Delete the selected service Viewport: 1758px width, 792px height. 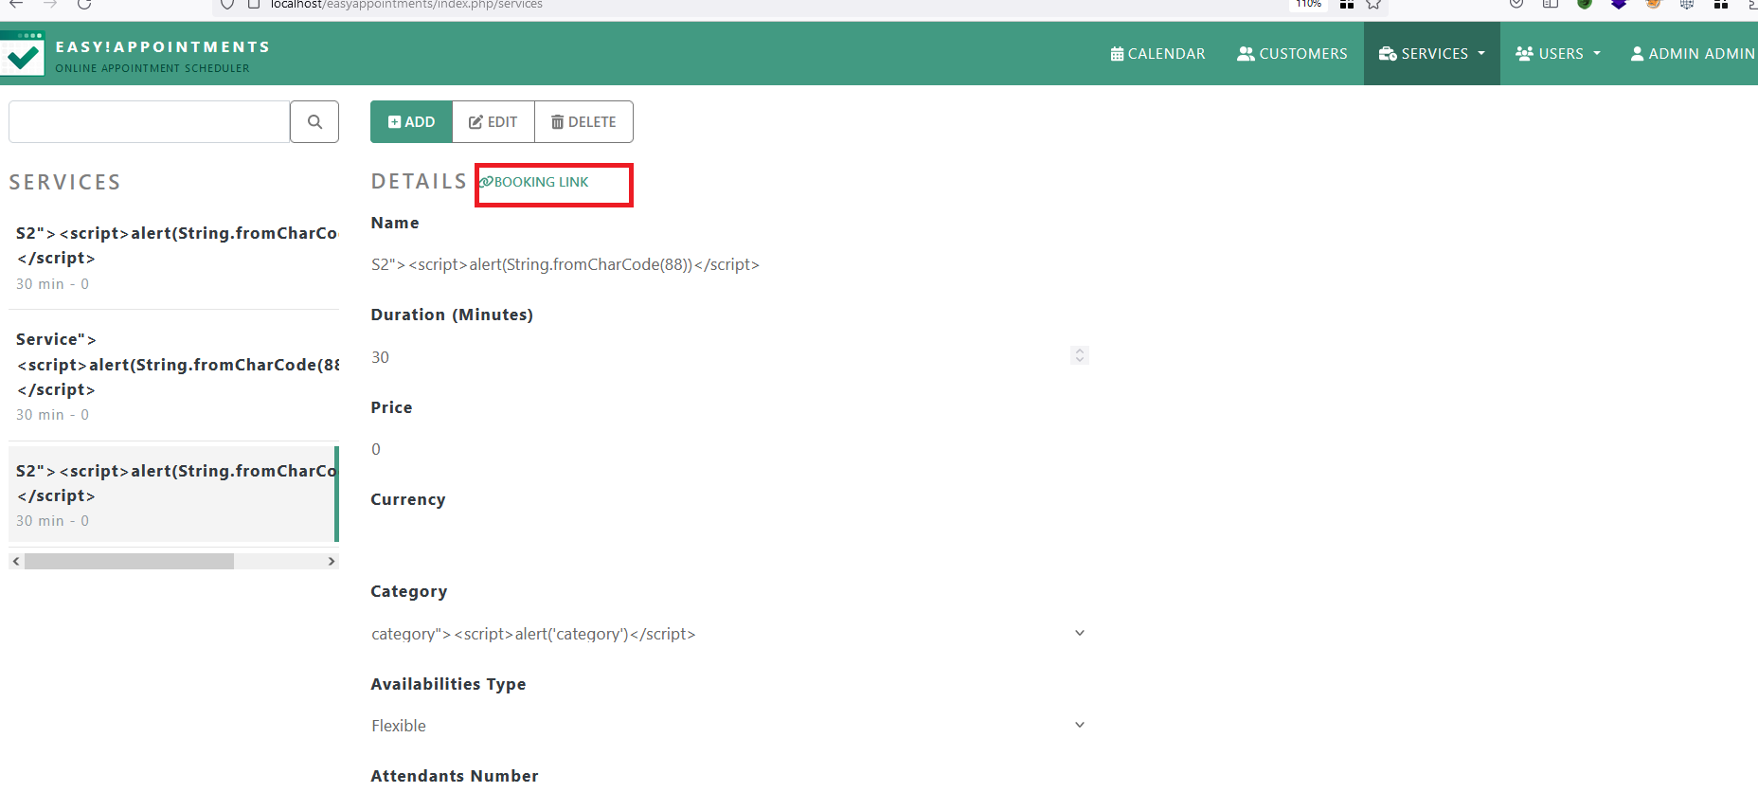(x=583, y=122)
